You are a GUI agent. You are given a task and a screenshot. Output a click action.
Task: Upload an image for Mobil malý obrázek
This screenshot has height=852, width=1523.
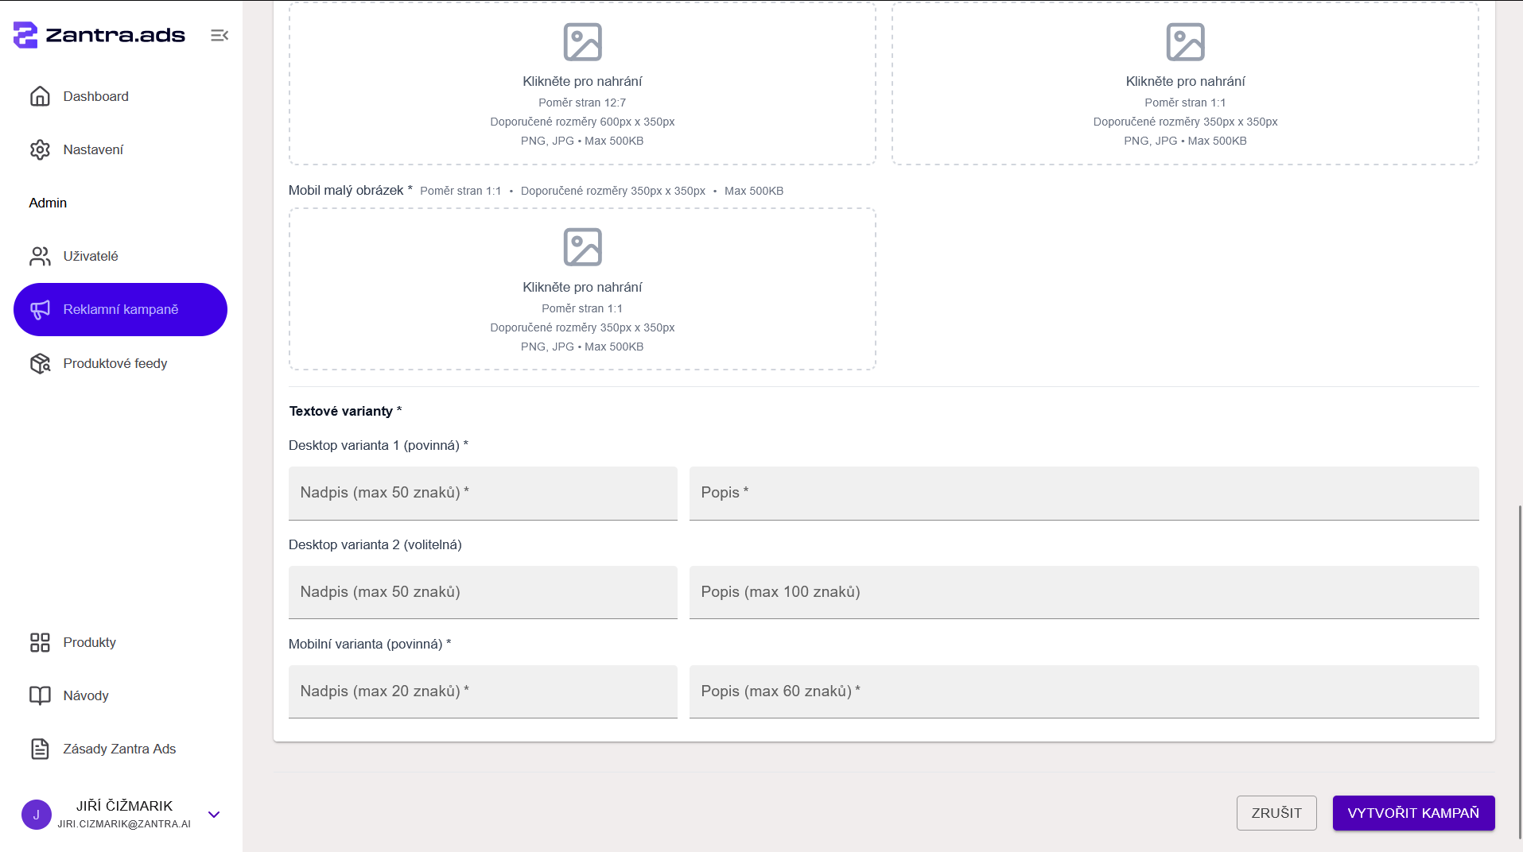point(582,289)
